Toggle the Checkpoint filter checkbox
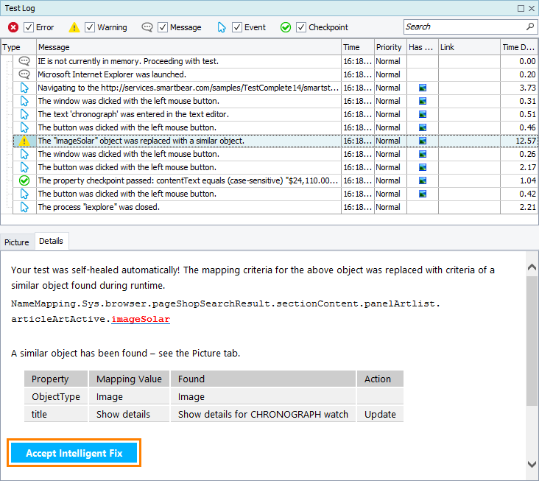539x481 pixels. point(301,27)
